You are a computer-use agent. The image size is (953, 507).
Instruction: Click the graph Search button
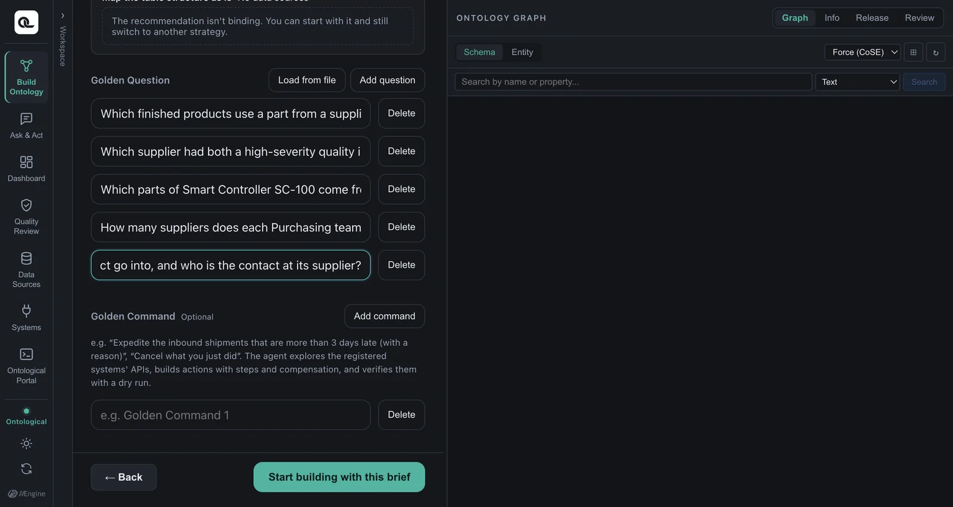click(x=924, y=82)
